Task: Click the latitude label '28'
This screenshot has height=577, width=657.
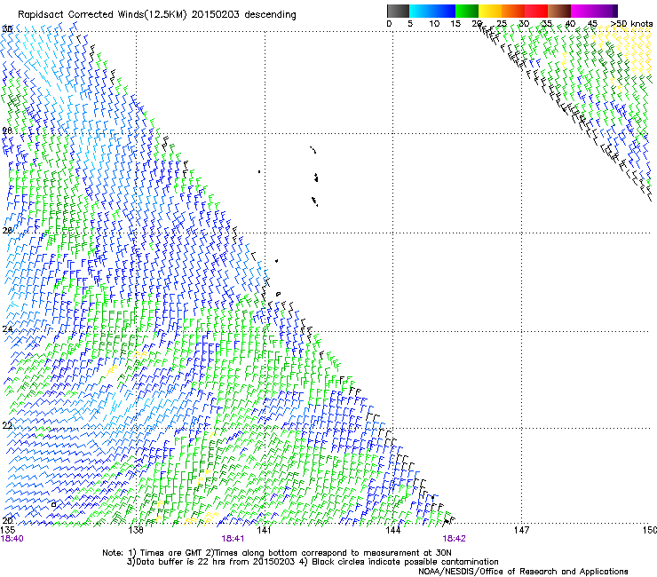Action: [x=7, y=130]
